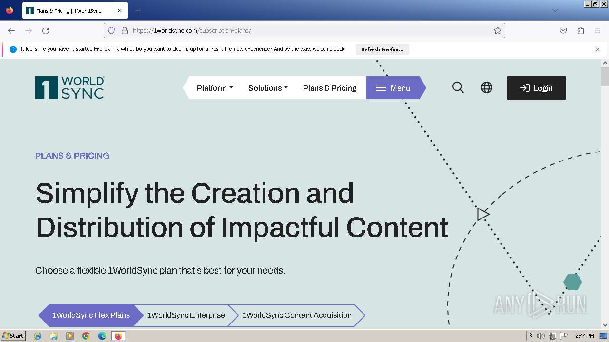Bookmark this page with the star icon
This screenshot has width=609, height=342.
coord(498,30)
